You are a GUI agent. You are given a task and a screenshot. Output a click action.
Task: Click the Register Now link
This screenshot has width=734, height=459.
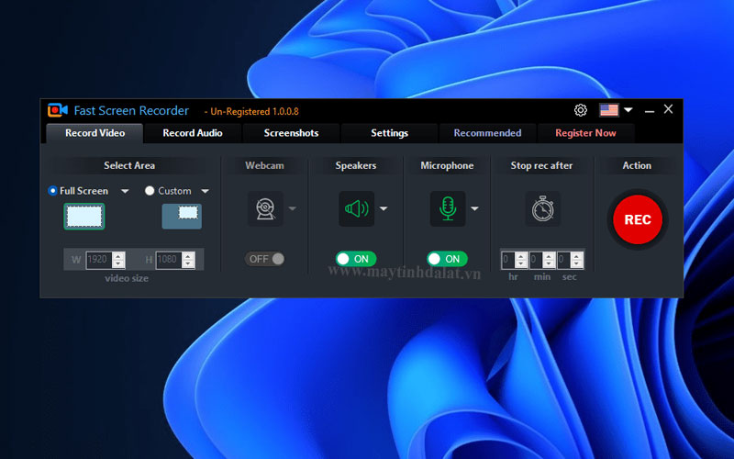coord(585,133)
